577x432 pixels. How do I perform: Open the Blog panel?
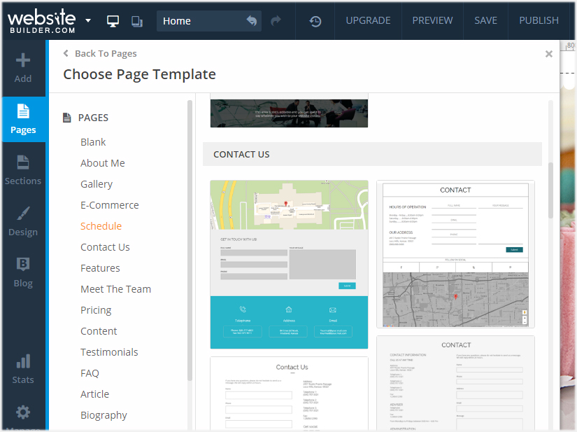[x=23, y=273]
